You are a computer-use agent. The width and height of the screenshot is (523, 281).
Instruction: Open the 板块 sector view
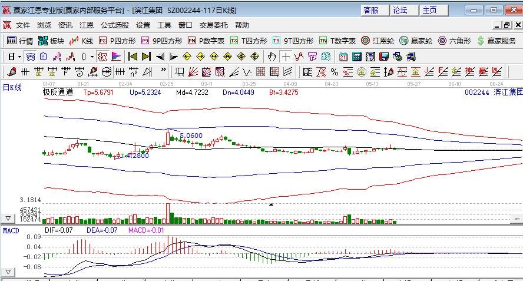pos(51,41)
